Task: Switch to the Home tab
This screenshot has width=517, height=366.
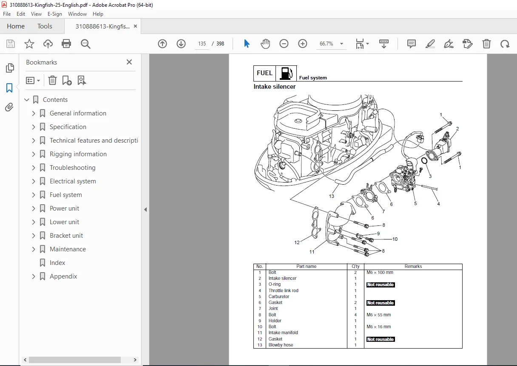Action: tap(16, 26)
